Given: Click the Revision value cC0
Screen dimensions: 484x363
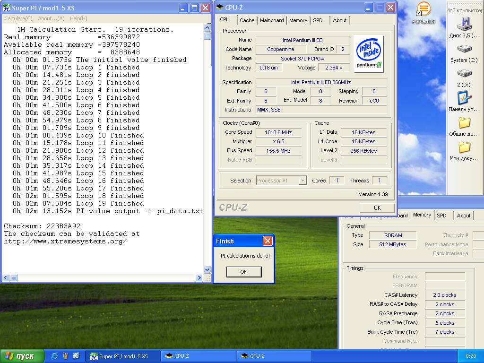Looking at the screenshot, I should (374, 101).
